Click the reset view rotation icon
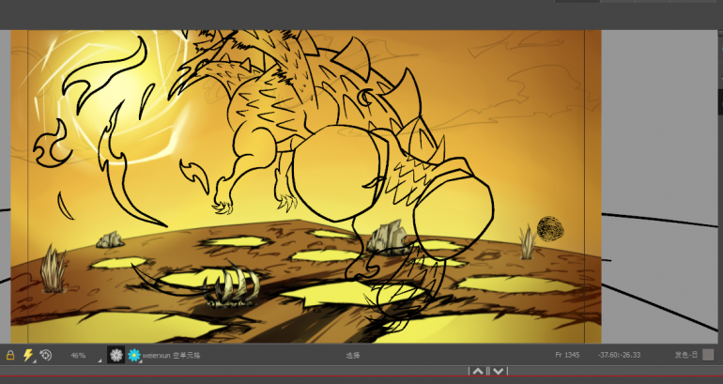Viewport: 723px width, 384px height. [46, 356]
